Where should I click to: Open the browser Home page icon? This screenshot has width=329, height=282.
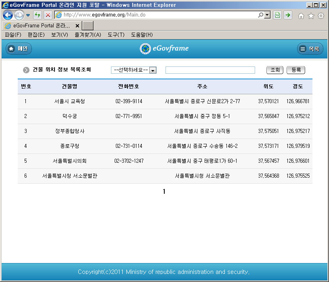point(301,16)
